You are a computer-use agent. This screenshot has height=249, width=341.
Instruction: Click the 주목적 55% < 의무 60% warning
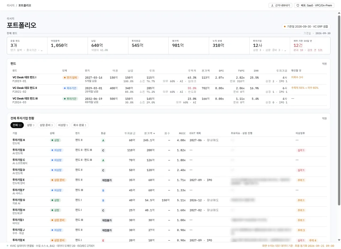(x=305, y=88)
